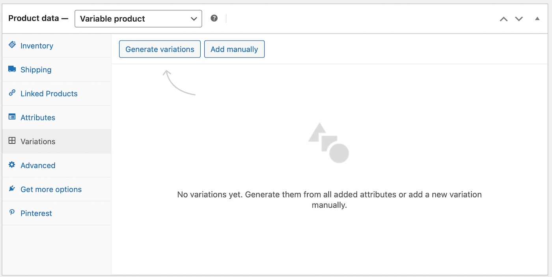The image size is (552, 277).
Task: Click the Attributes panel icon
Action: (x=12, y=117)
